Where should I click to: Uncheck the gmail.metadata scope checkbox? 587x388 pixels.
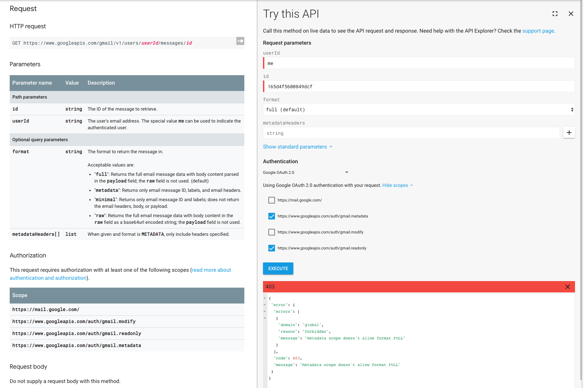tap(272, 216)
